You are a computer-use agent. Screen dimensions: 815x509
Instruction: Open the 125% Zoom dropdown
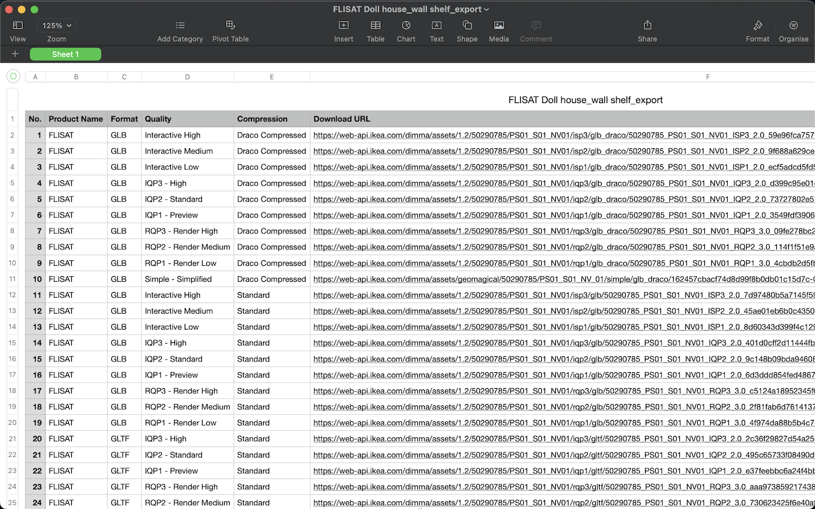(x=57, y=25)
